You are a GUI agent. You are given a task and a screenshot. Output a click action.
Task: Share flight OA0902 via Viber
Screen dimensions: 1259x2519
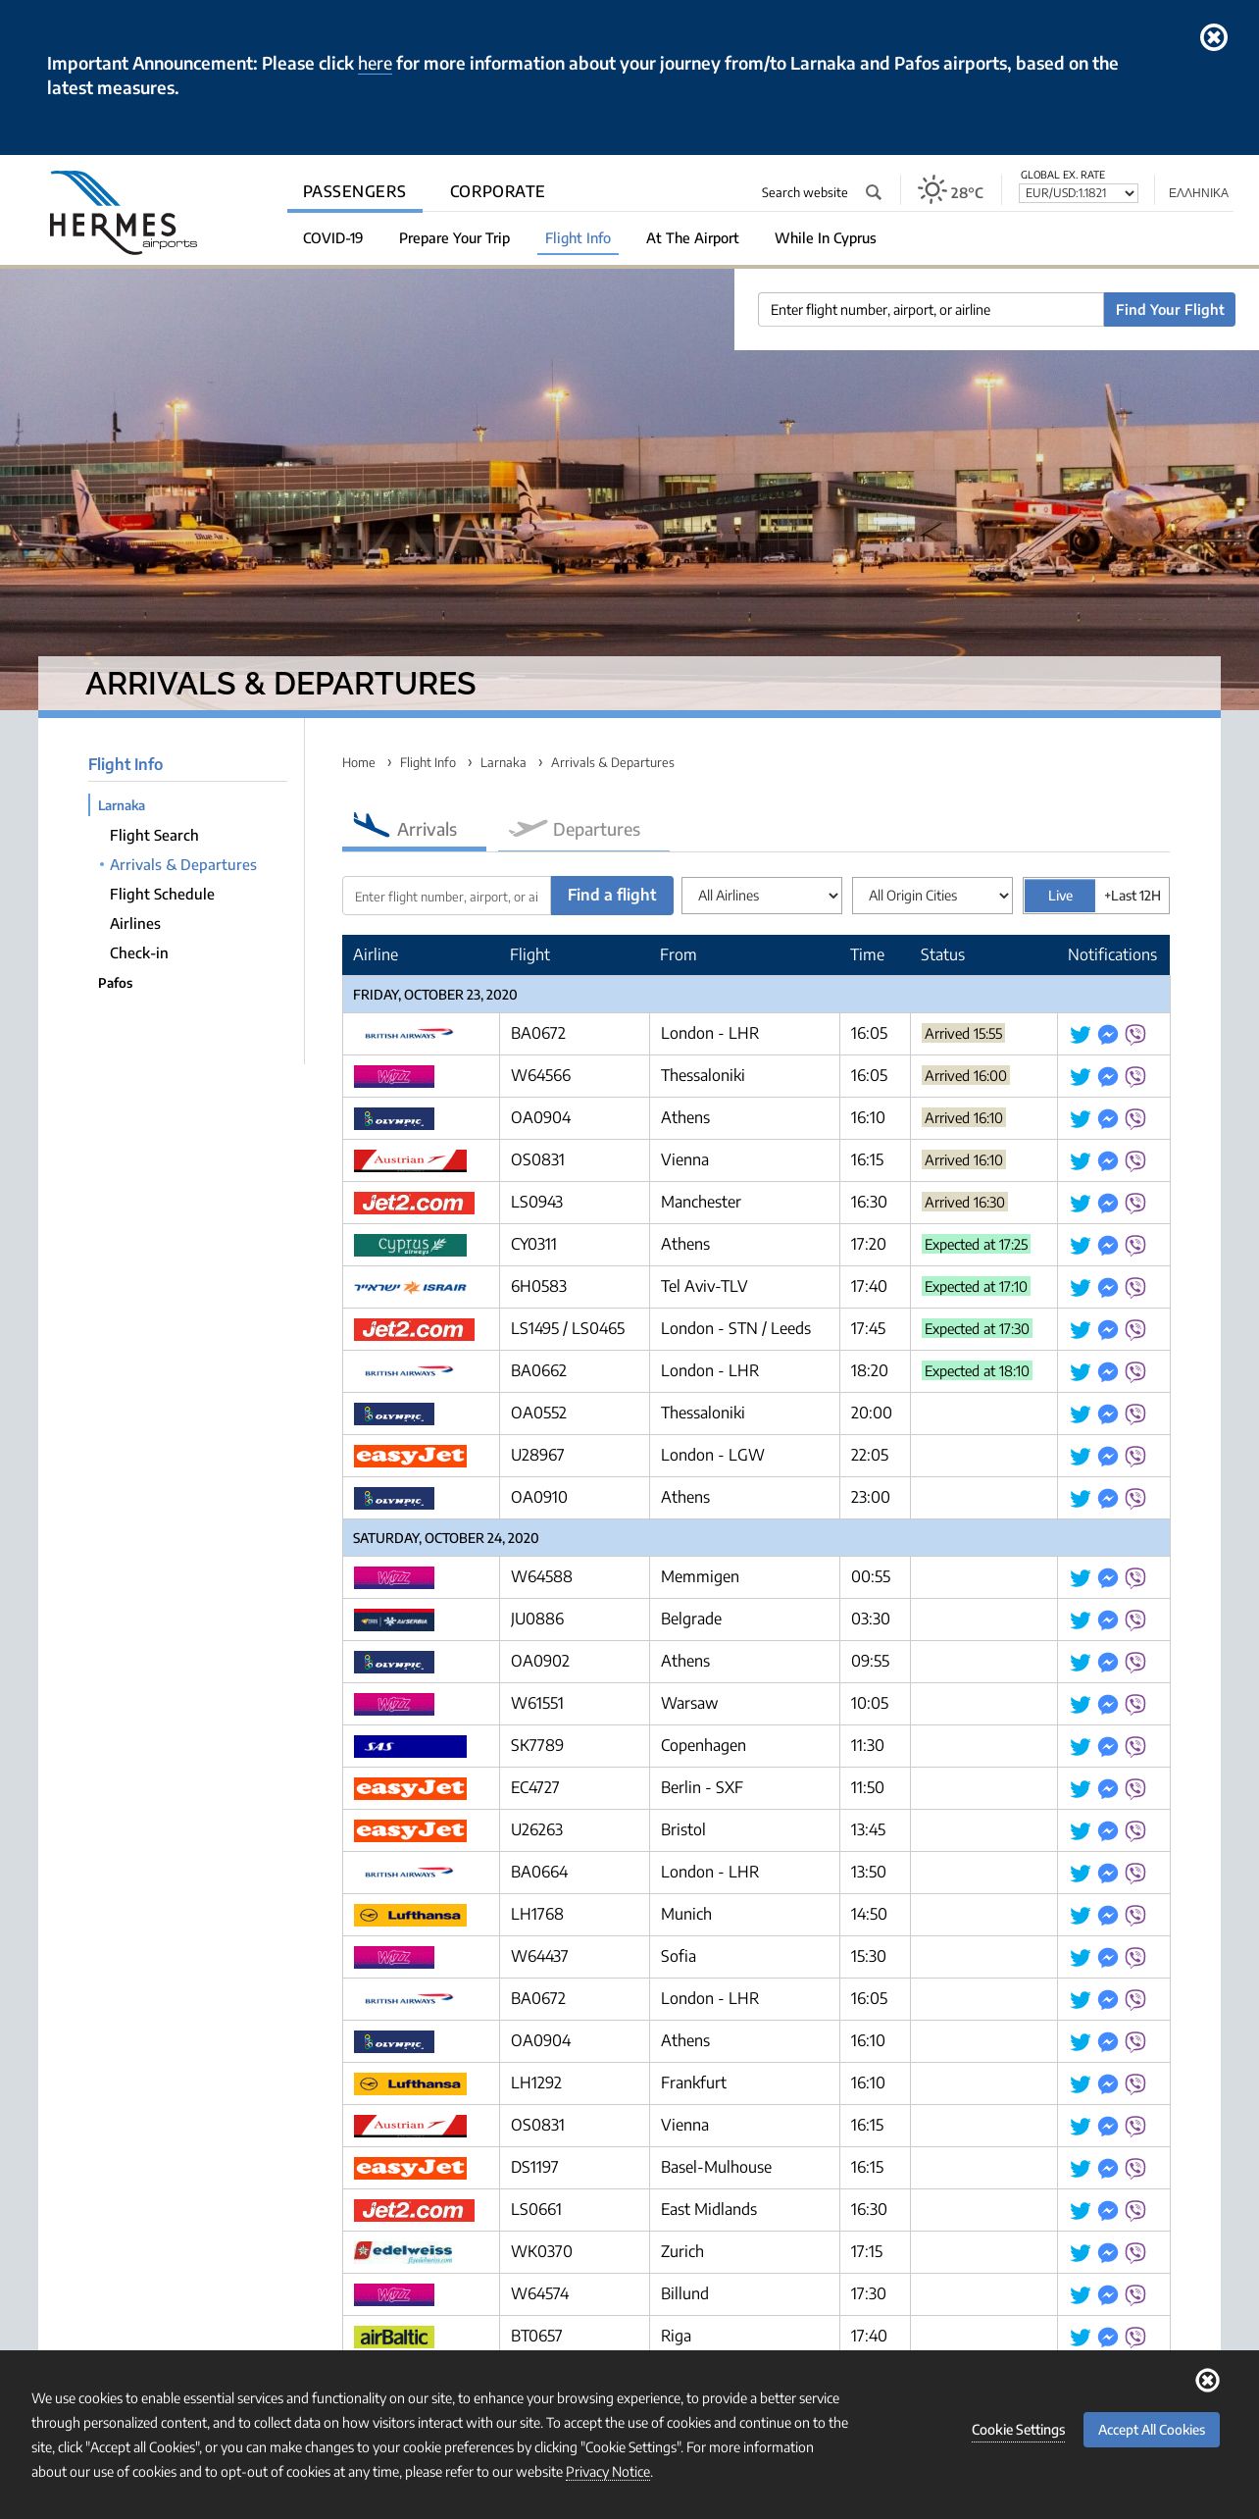pos(1135,1662)
